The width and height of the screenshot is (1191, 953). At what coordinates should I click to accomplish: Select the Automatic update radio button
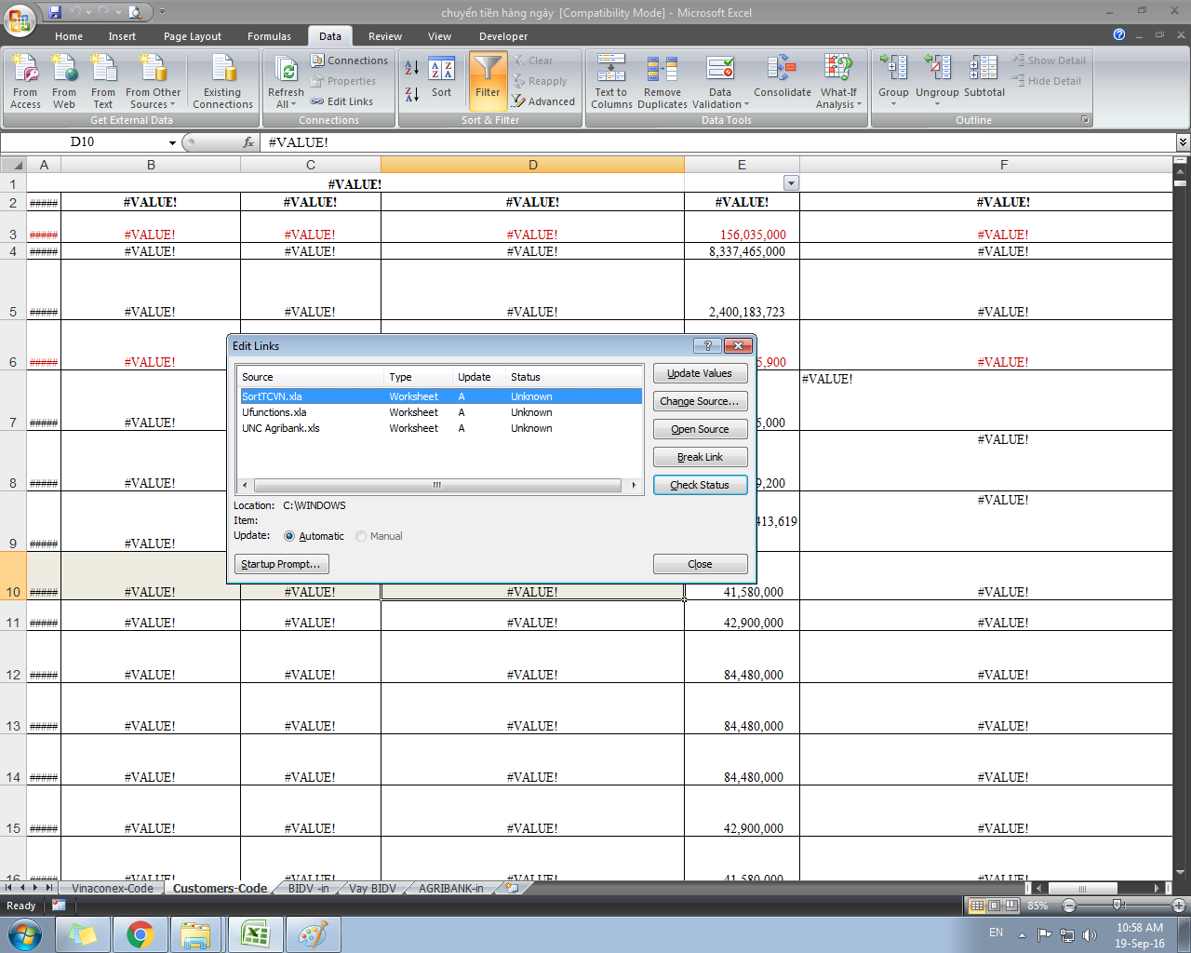pyautogui.click(x=289, y=536)
